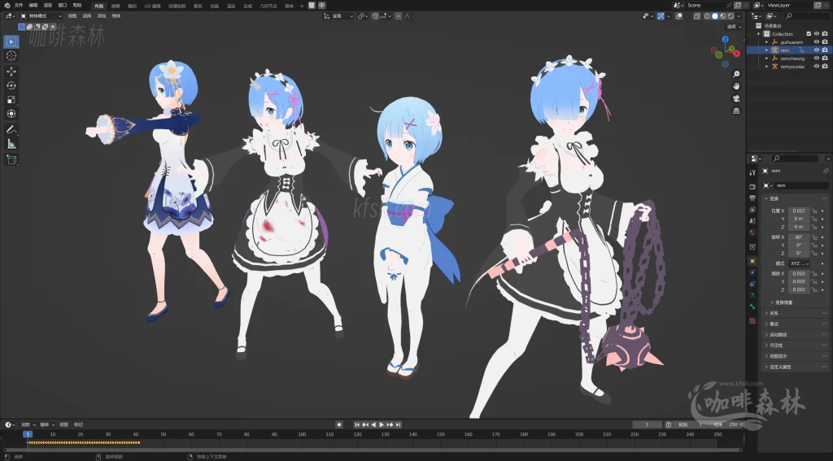Viewport: 833px width, 461px height.
Task: Open the Scene properties tab
Action: tap(752, 221)
